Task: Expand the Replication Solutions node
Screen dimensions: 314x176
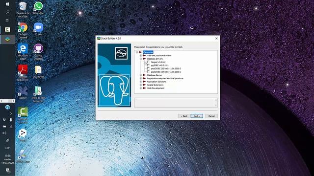Action: tap(141, 82)
